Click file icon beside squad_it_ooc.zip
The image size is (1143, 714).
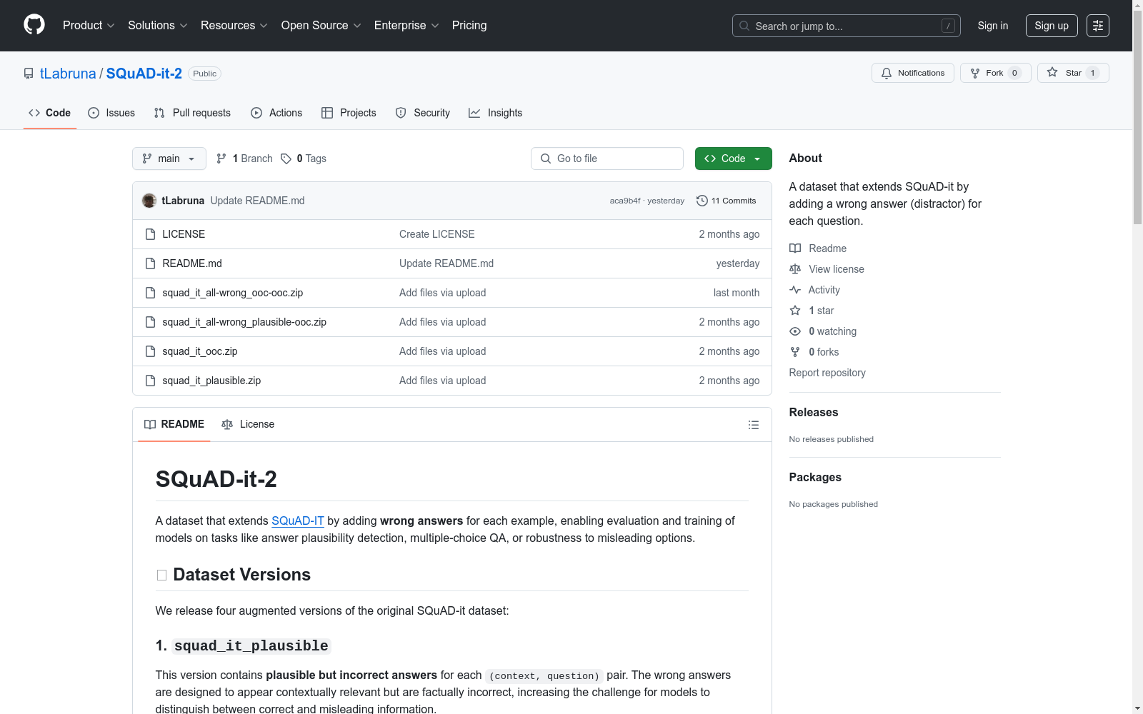[150, 351]
